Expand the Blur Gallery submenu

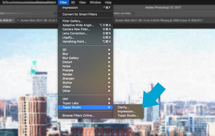[x=85, y=58]
